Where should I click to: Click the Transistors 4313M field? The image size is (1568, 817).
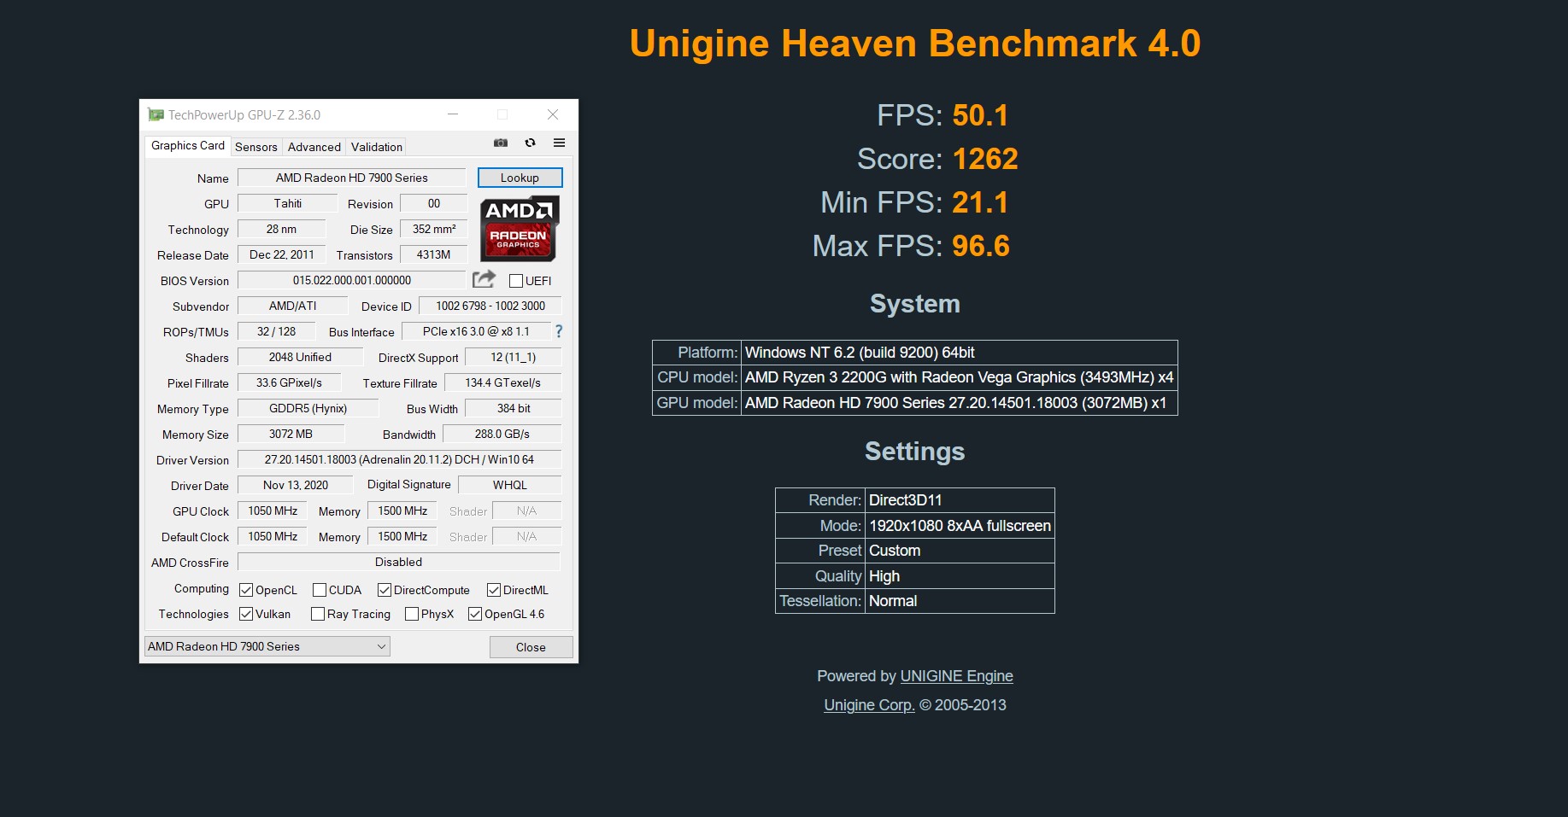click(x=434, y=254)
